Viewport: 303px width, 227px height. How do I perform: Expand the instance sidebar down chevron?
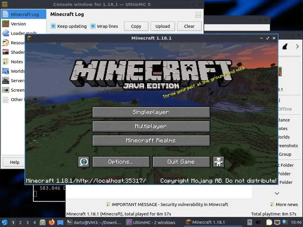277,193
